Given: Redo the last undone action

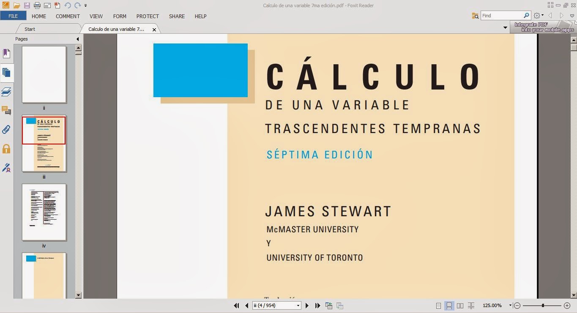Looking at the screenshot, I should click(x=77, y=5).
